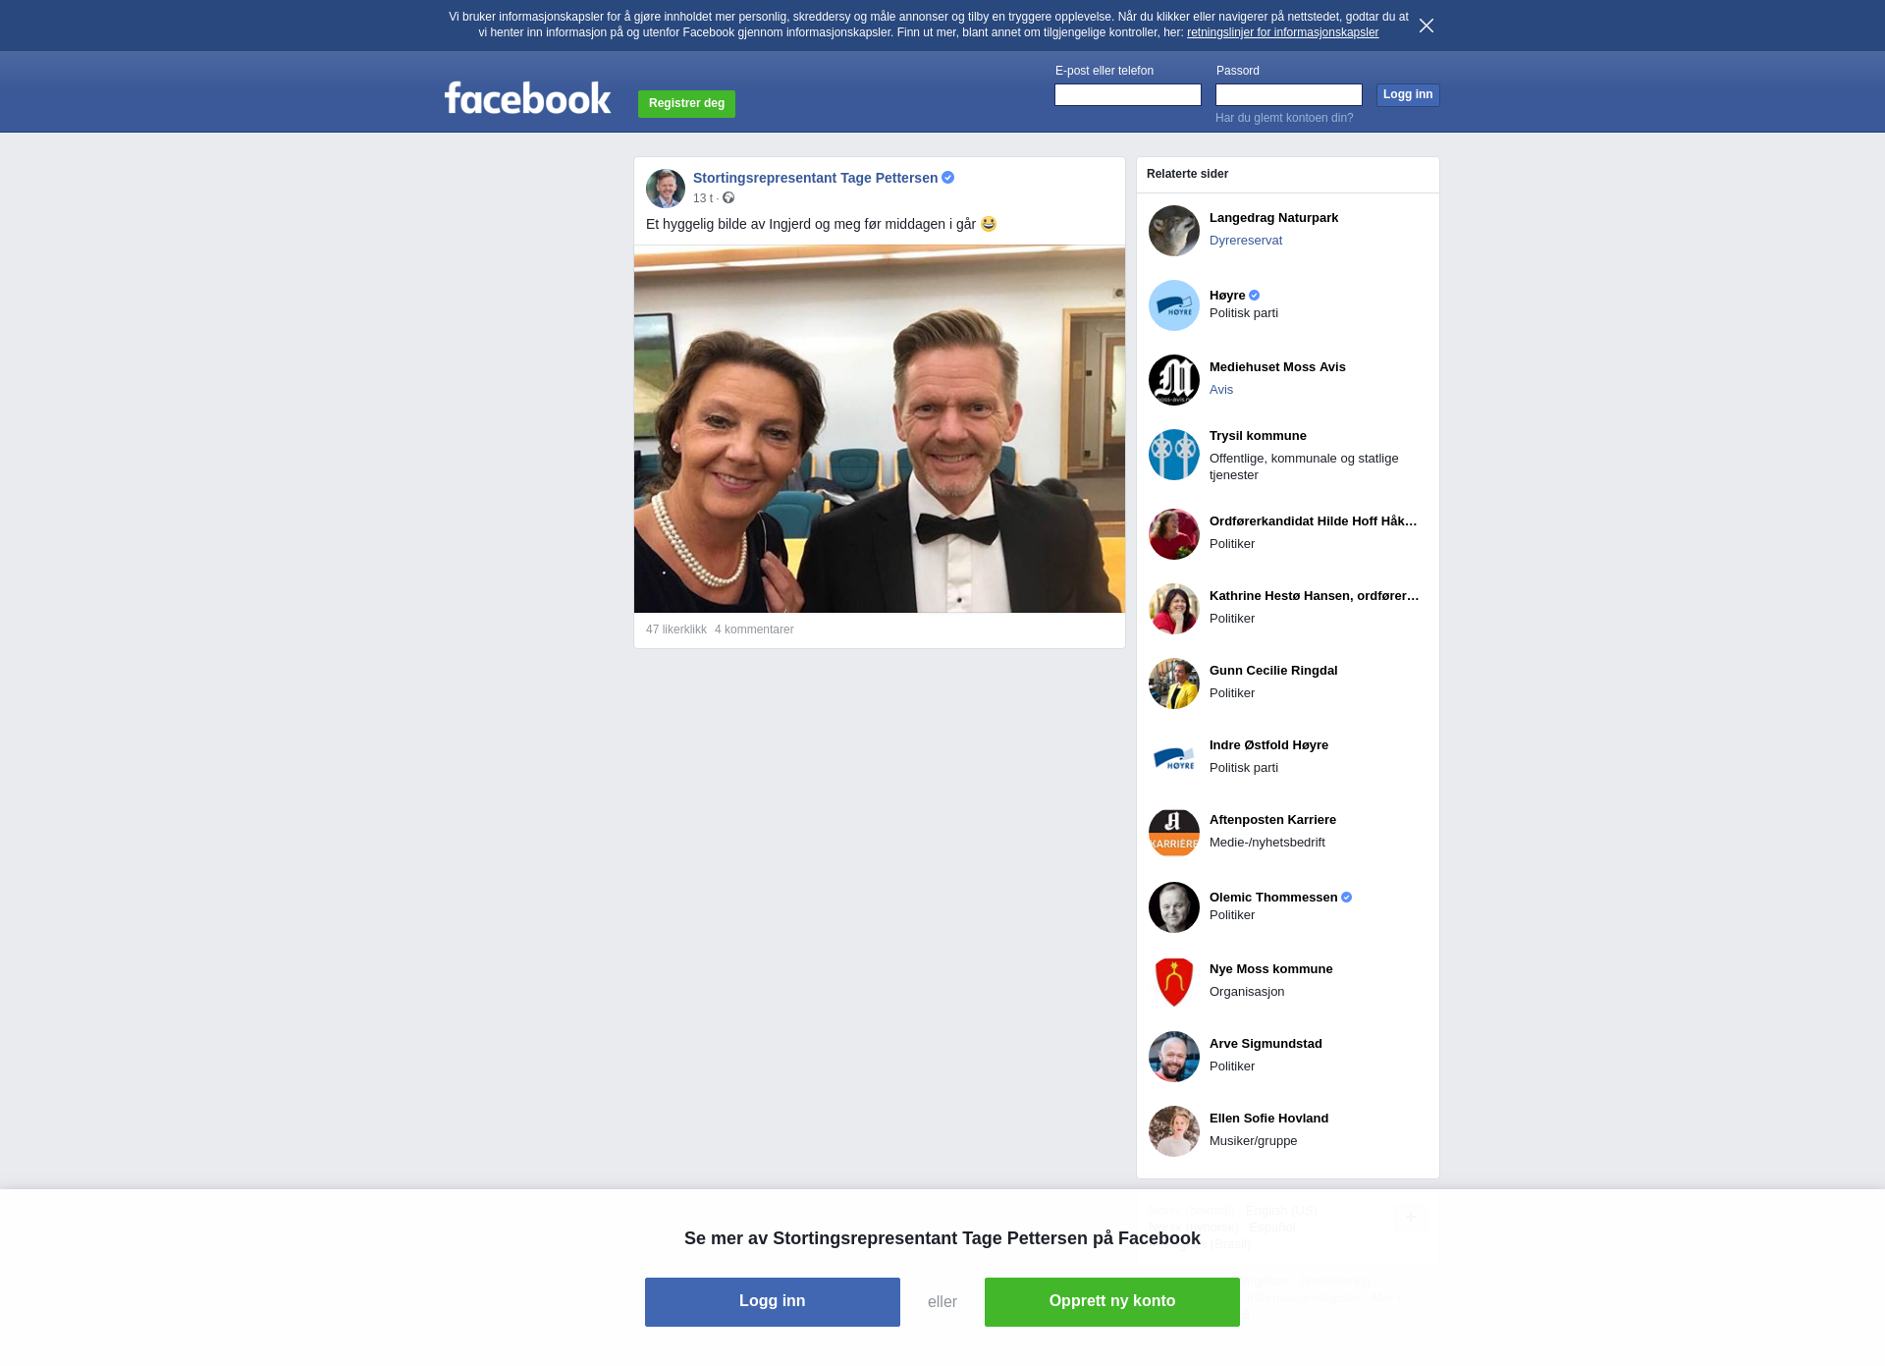The image size is (1885, 1366).
Task: Open the selfie photo in the post
Action: (879, 429)
